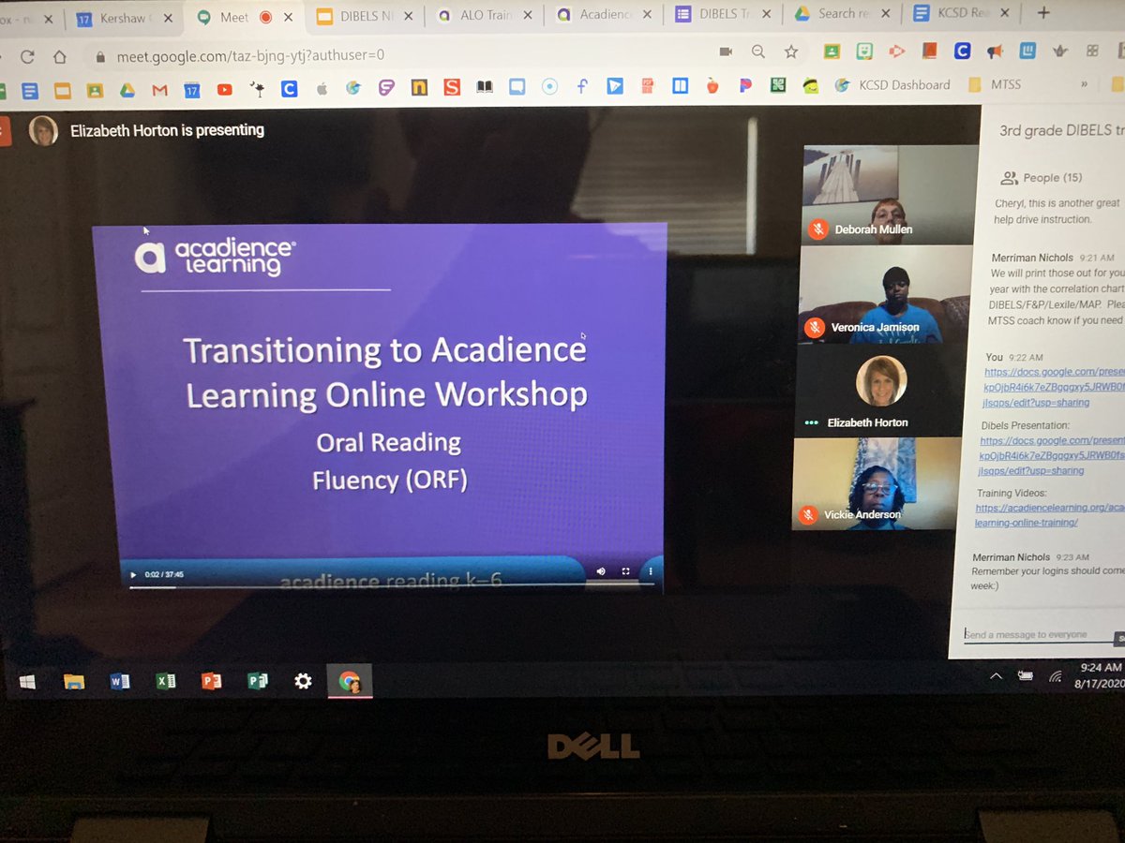Viewport: 1125px width, 843px height.
Task: Open Windows Settings gear in taskbar
Action: pyautogui.click(x=303, y=681)
